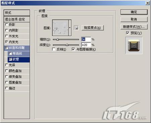This screenshot has width=151, height=123.
Task: Click 新建样式(W)... button
Action: point(134,27)
